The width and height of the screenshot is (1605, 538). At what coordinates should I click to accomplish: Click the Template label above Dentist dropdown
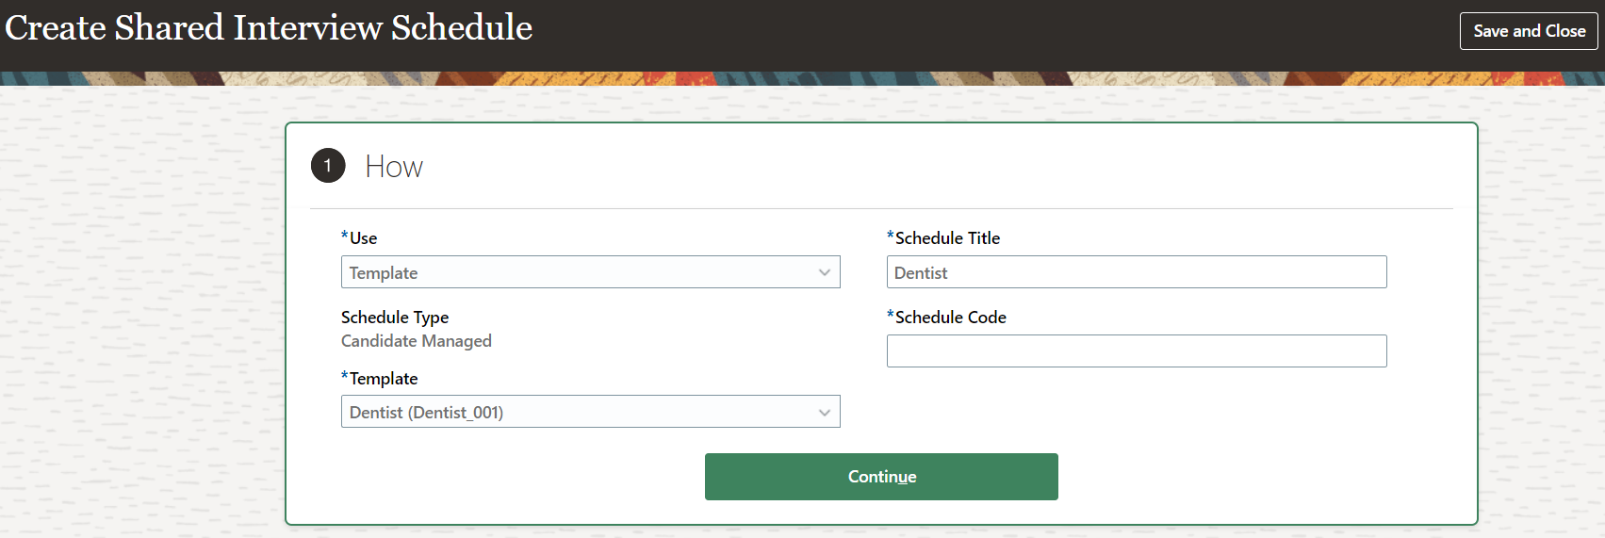click(384, 379)
